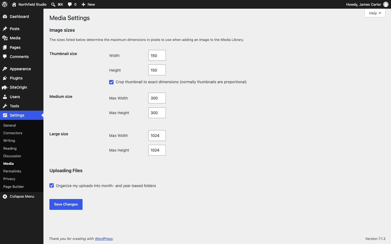
Task: Click the Appearance paintbrush icon
Action: pyautogui.click(x=5, y=69)
